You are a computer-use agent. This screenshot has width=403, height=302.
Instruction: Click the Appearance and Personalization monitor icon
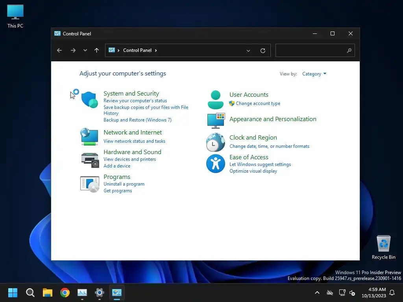click(216, 120)
